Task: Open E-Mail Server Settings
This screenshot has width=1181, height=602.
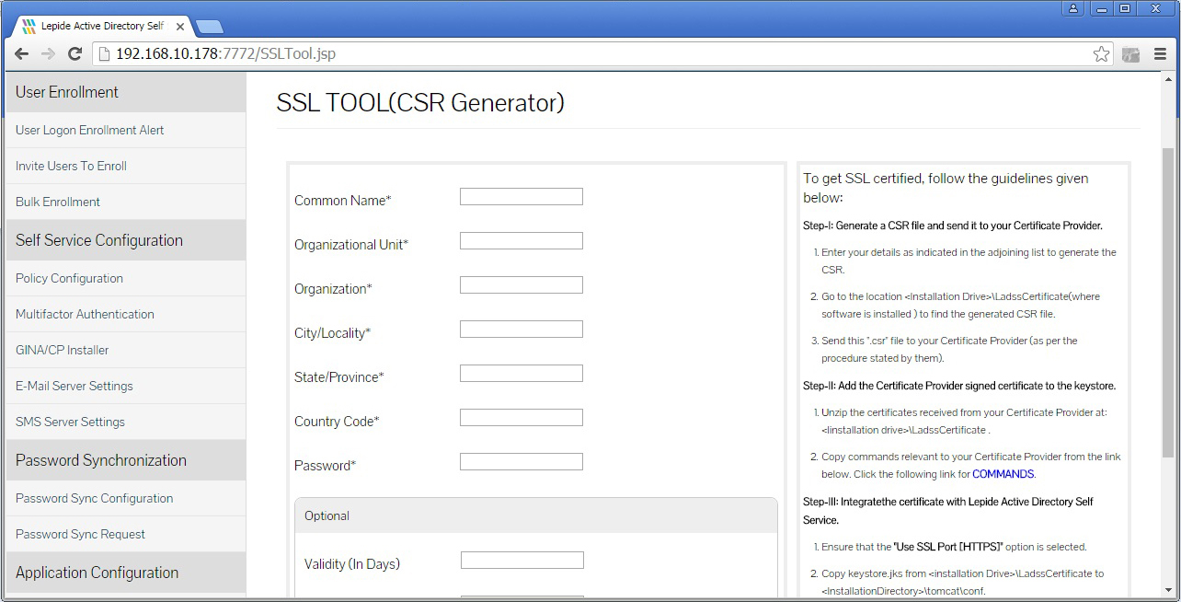Action: pyautogui.click(x=126, y=386)
